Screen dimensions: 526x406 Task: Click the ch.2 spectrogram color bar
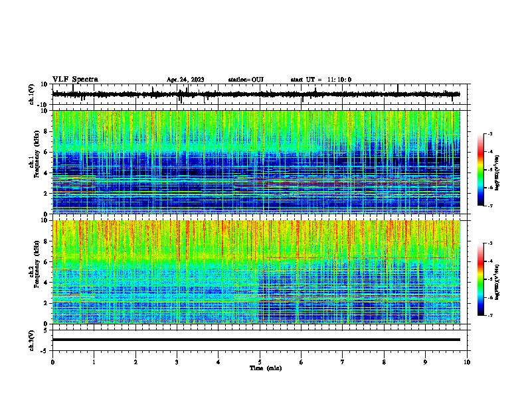pyautogui.click(x=481, y=279)
